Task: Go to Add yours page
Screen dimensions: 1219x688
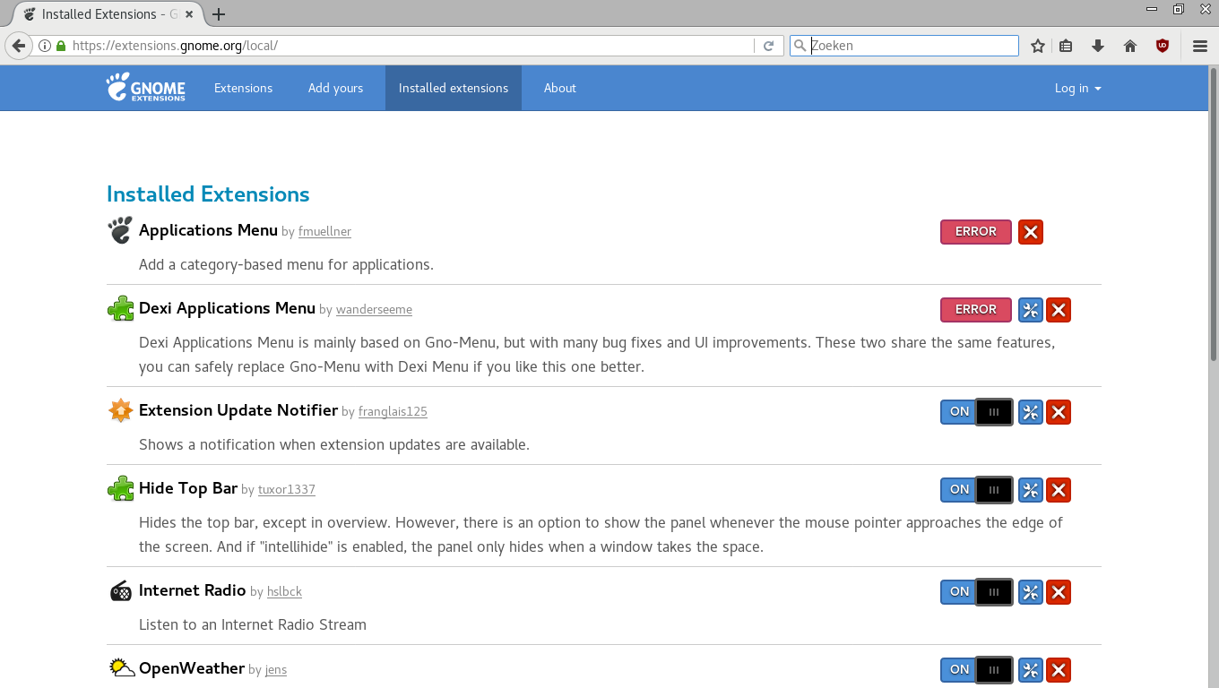Action: [335, 88]
